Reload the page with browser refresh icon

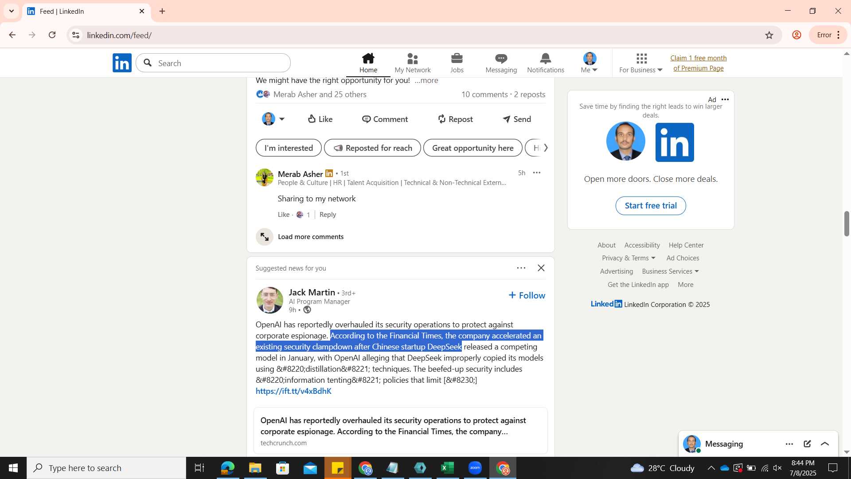[x=52, y=35]
